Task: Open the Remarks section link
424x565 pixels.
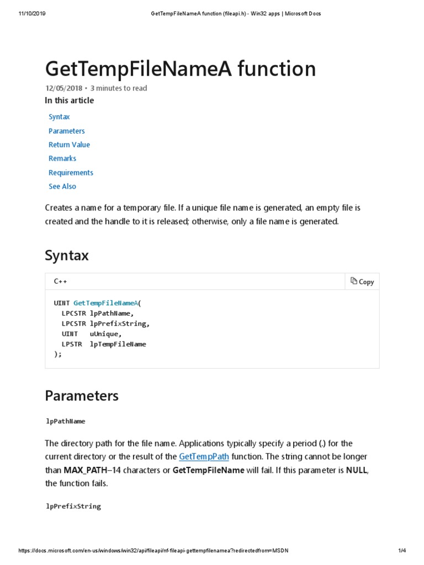Action: click(62, 158)
